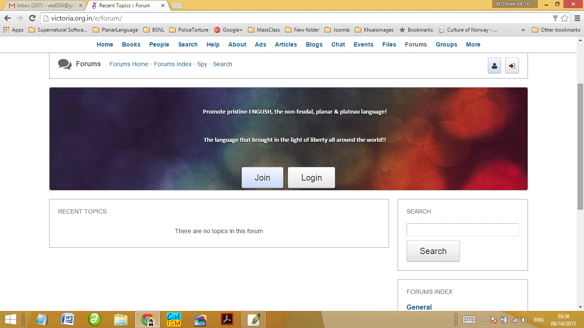Open the Files navigation item
584x328 pixels.
[x=389, y=44]
